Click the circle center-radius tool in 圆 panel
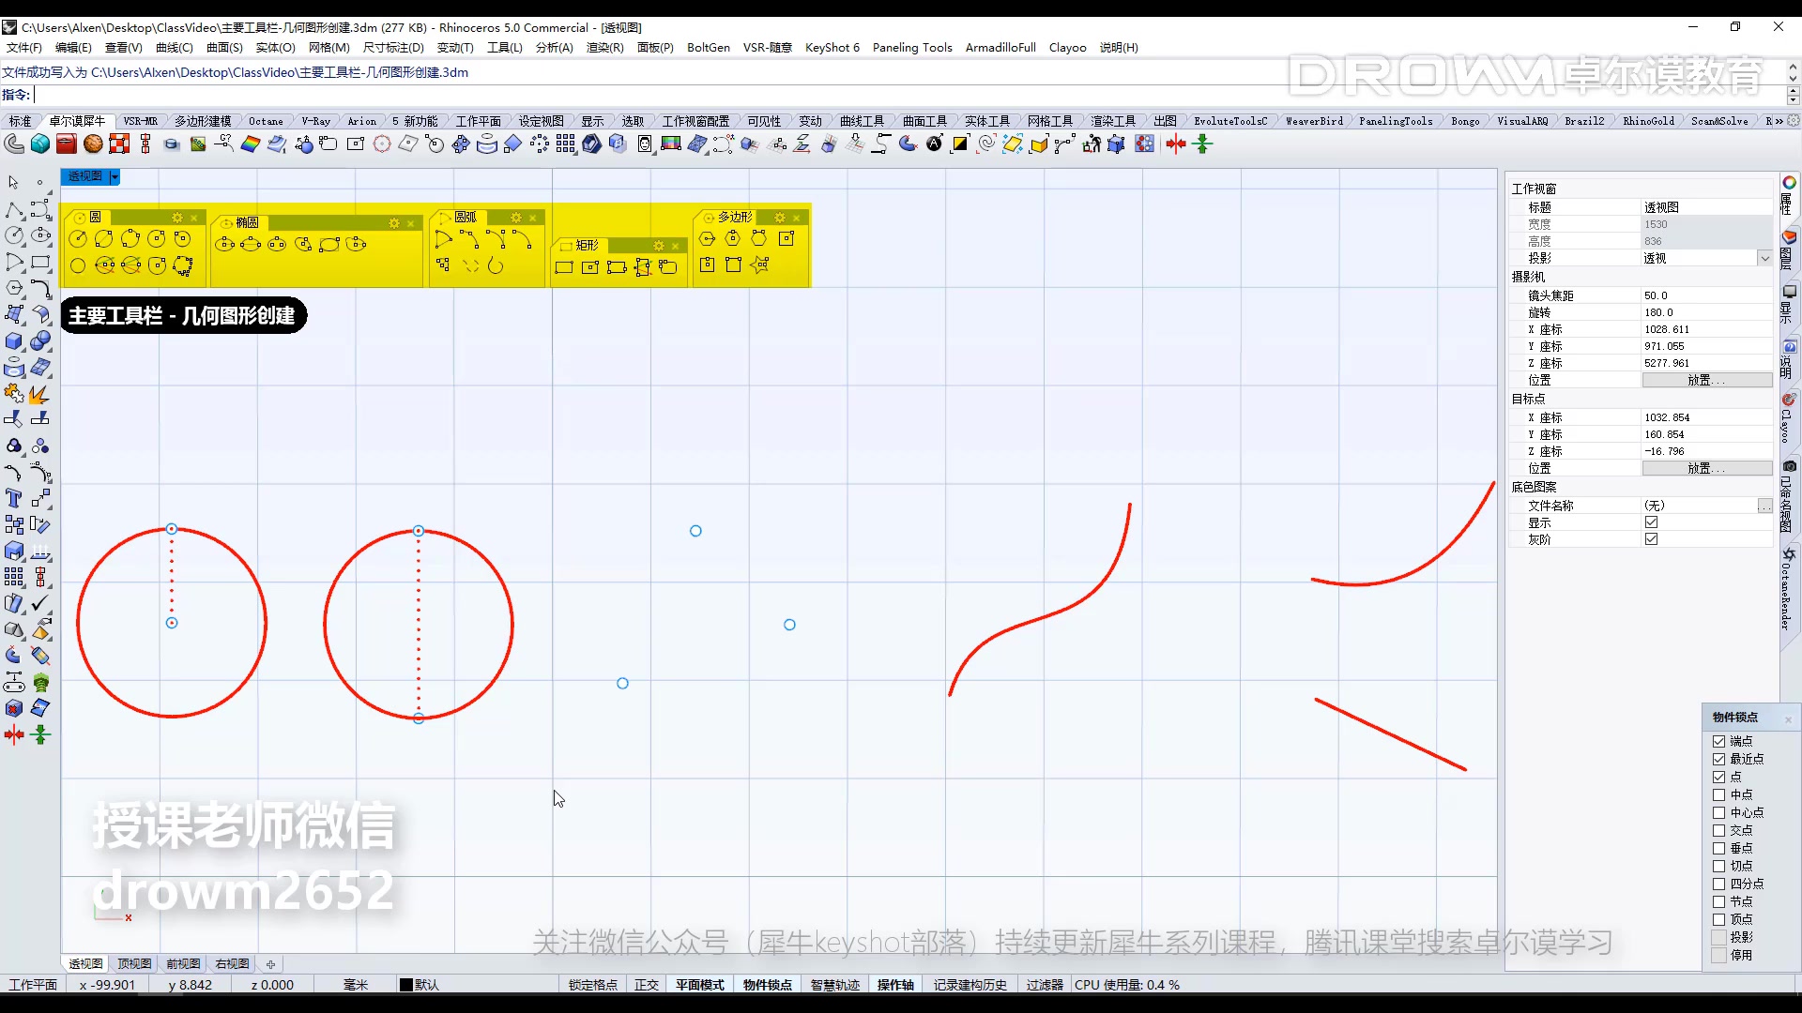The image size is (1802, 1013). tap(78, 239)
